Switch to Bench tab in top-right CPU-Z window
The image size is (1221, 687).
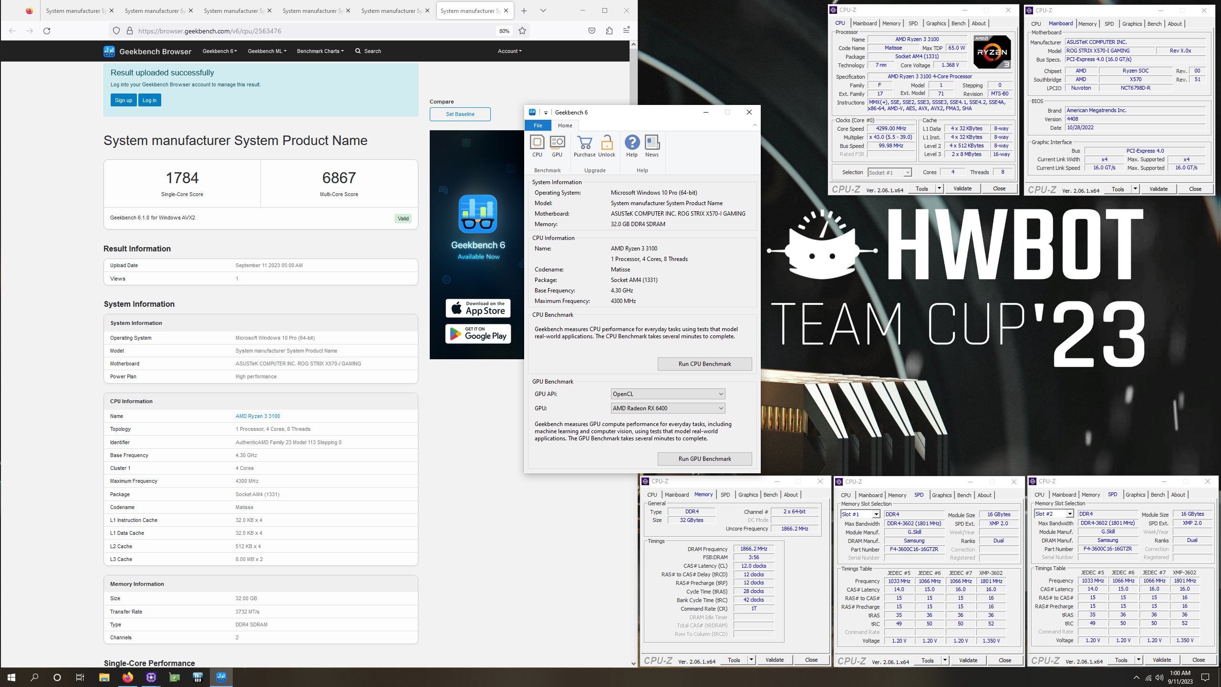pos(1155,24)
